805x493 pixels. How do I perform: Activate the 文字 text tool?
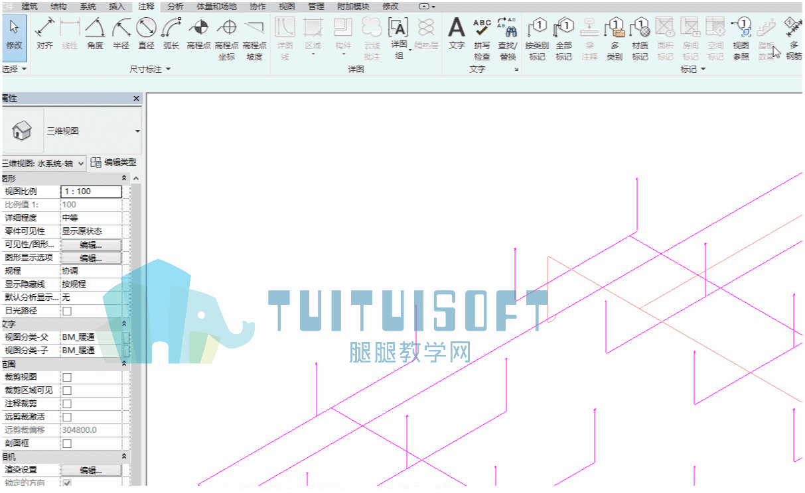pyautogui.click(x=457, y=34)
